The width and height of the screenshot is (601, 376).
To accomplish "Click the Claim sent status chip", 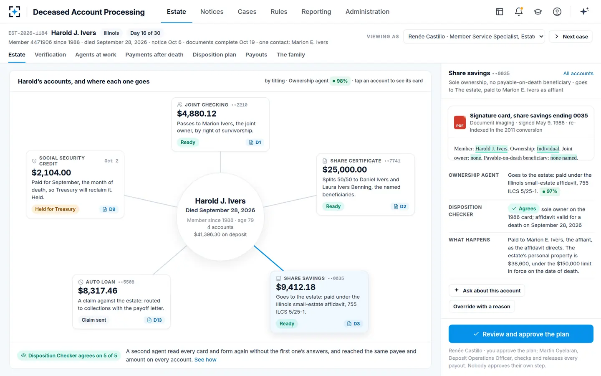I will tap(94, 320).
